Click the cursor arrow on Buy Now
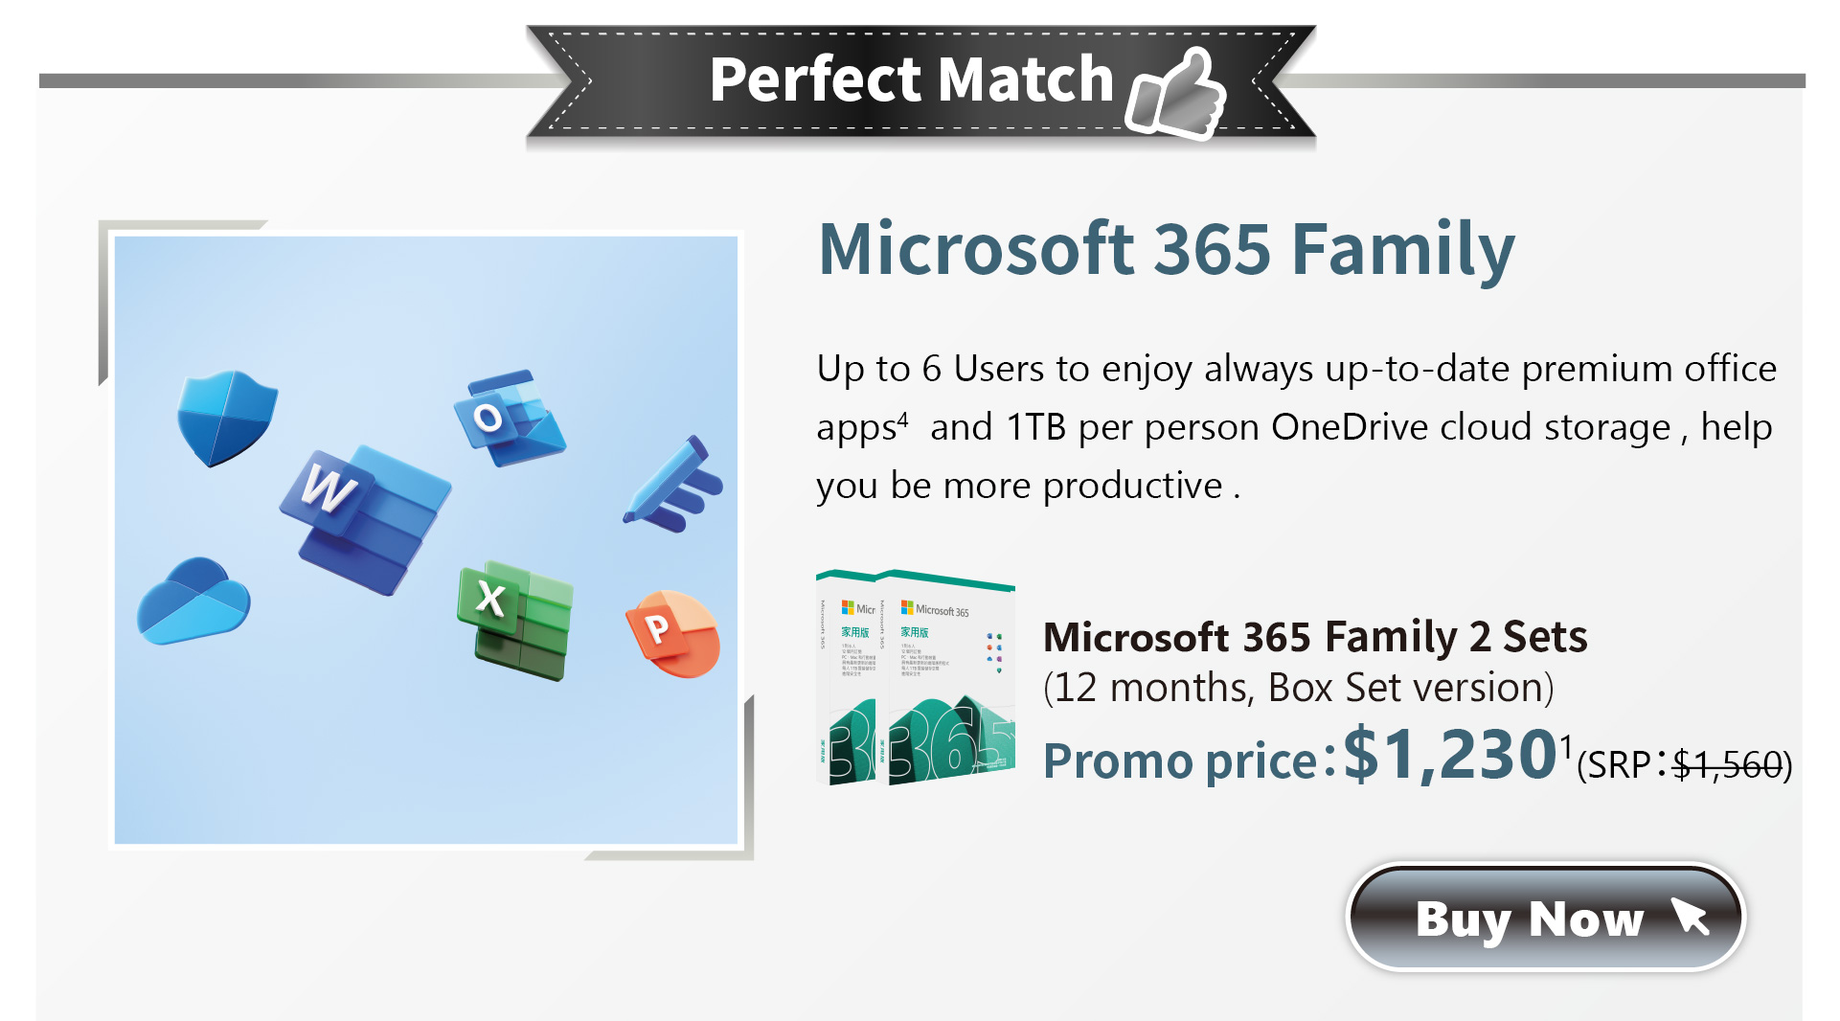The height and width of the screenshot is (1021, 1840). [x=1691, y=915]
